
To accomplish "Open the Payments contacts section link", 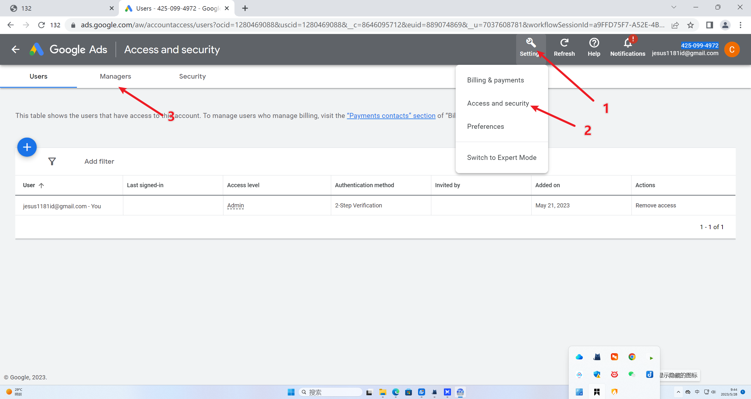I will coord(391,116).
